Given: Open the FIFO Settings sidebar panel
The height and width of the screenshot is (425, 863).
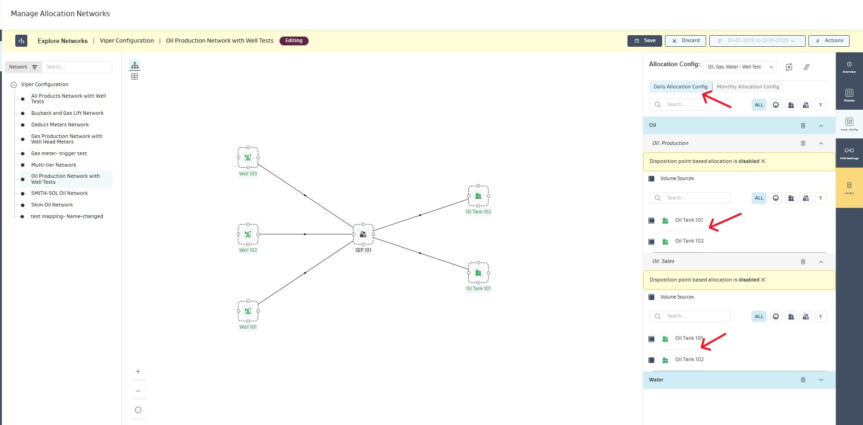Looking at the screenshot, I should coord(849,153).
